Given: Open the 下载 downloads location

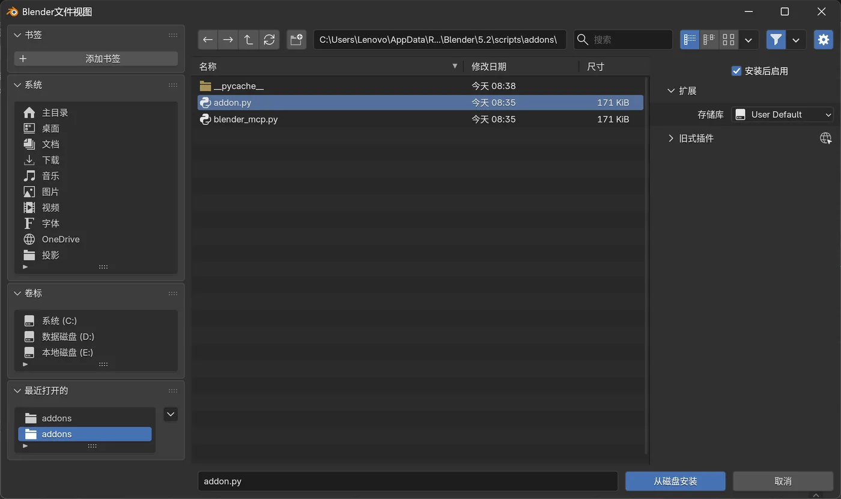Looking at the screenshot, I should [x=96, y=160].
